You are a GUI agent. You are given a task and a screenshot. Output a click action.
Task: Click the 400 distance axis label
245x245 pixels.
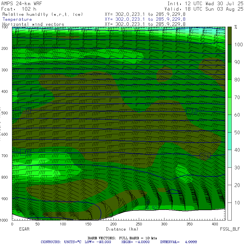coord(215,224)
